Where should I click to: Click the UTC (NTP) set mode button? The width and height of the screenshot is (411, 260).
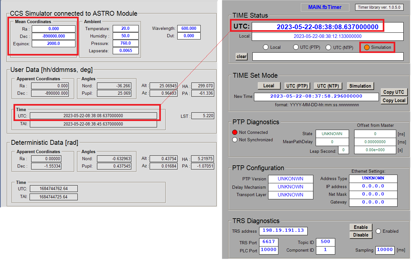click(x=328, y=86)
